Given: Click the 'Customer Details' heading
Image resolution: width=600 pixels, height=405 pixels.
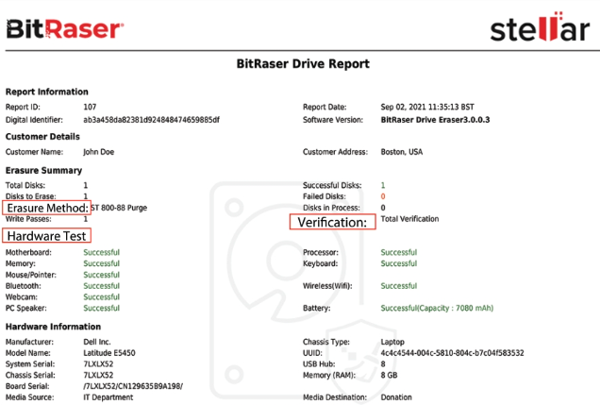Looking at the screenshot, I should (42, 137).
